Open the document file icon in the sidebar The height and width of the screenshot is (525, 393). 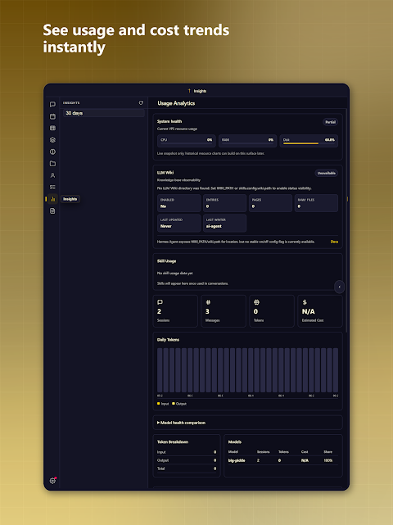[x=52, y=211]
